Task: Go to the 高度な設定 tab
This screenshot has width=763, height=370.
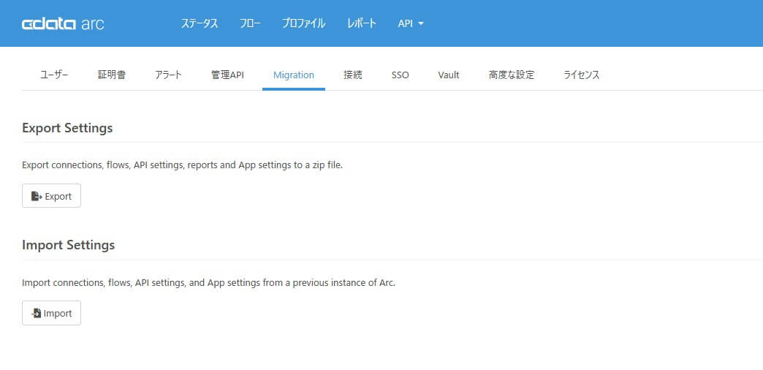Action: (x=512, y=75)
